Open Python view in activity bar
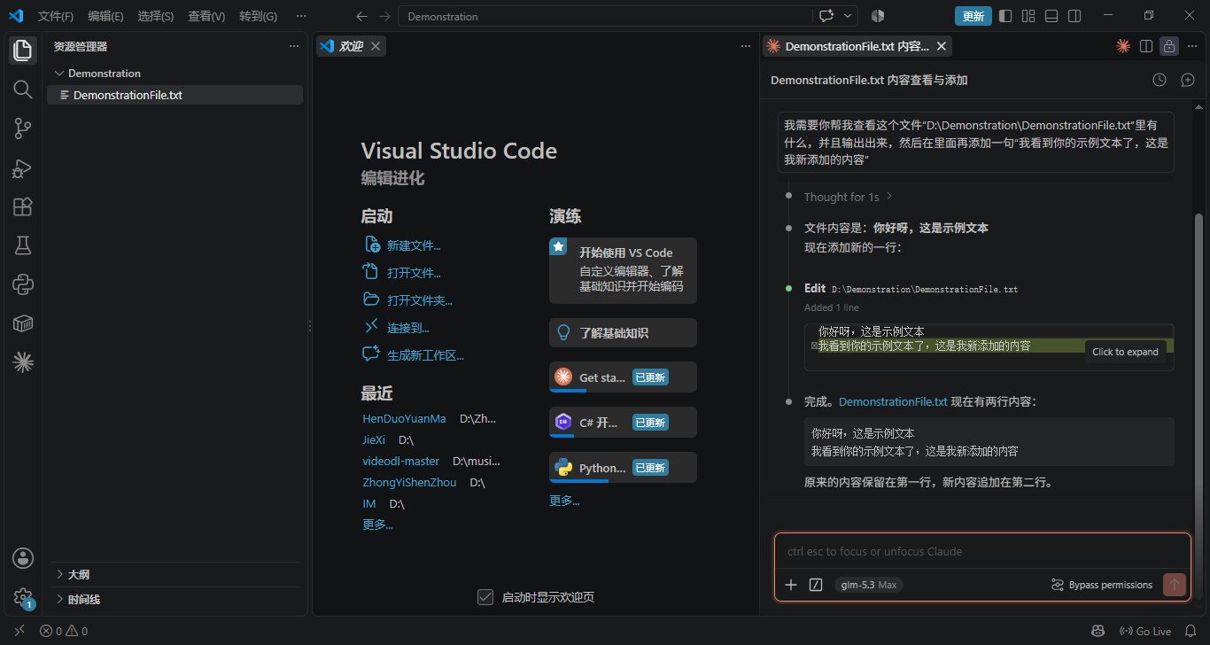 [23, 284]
